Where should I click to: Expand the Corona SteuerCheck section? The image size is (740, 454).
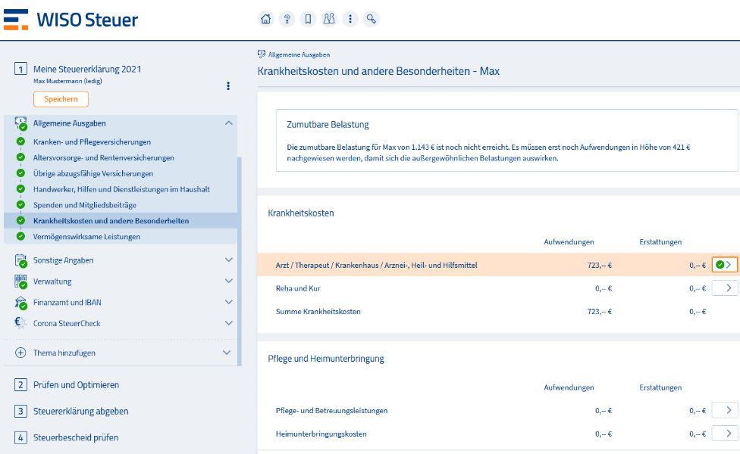[228, 324]
